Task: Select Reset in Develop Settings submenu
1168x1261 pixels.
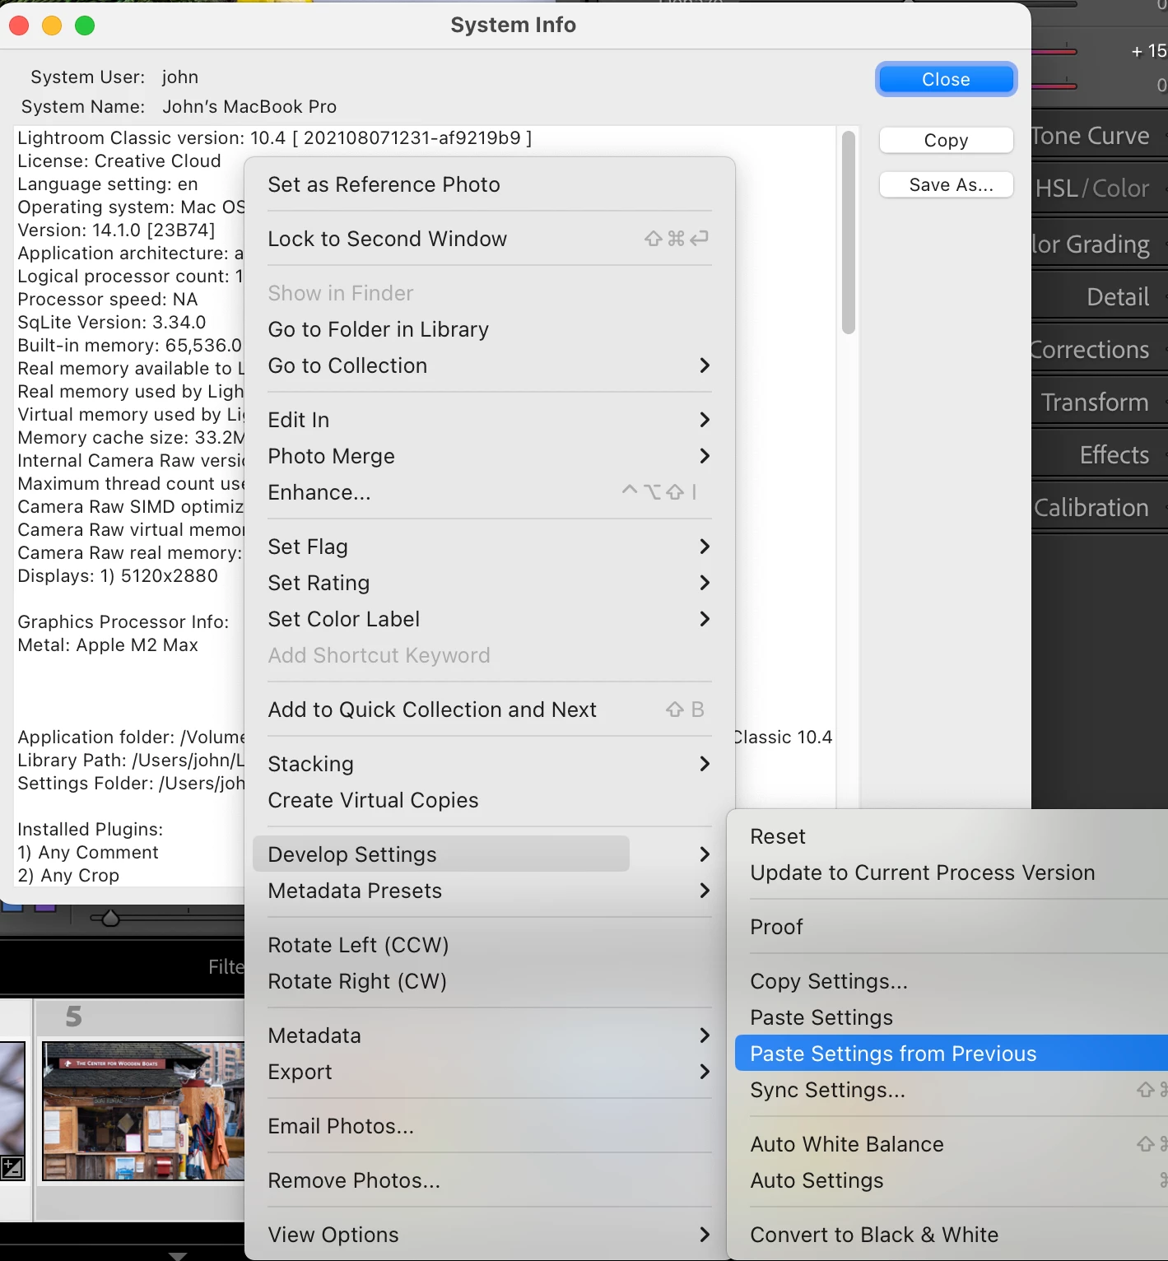Action: tap(951, 836)
